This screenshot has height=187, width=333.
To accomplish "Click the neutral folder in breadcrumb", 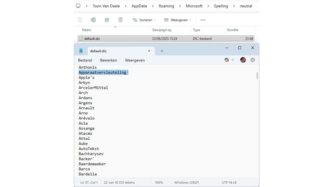I will pos(246,6).
